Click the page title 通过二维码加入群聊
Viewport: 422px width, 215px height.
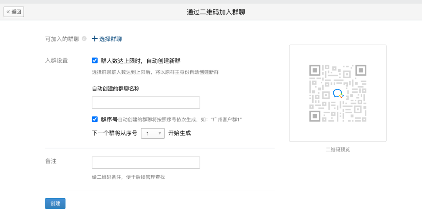(216, 12)
